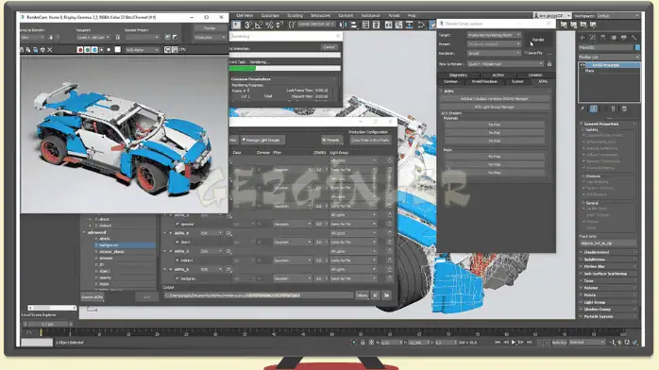The width and height of the screenshot is (659, 370).
Task: Click the AOV Light Group Manager button
Action: 495,107
